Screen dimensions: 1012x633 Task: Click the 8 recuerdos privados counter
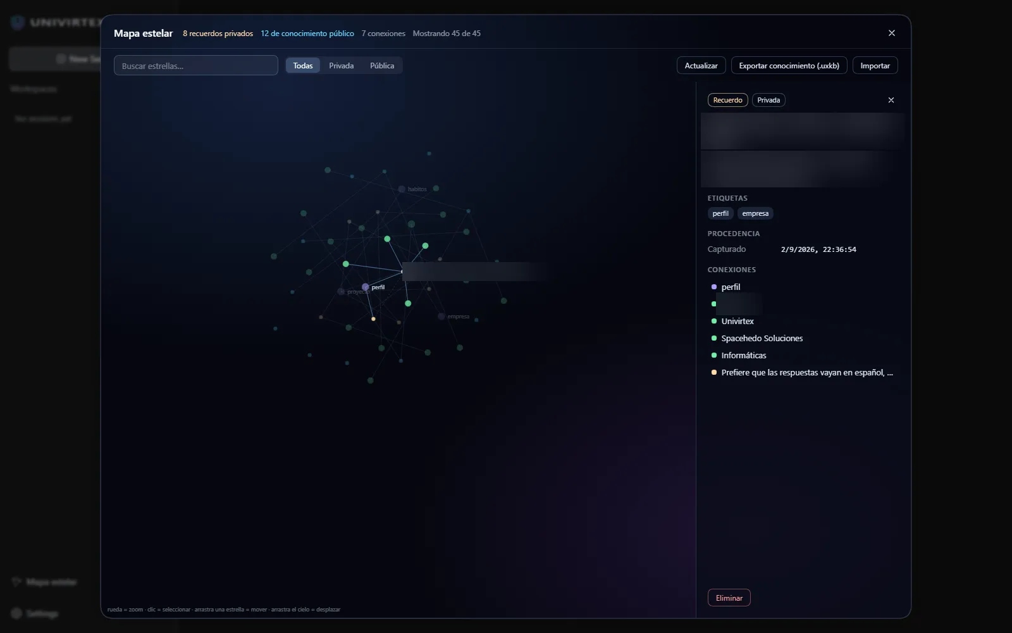(218, 34)
